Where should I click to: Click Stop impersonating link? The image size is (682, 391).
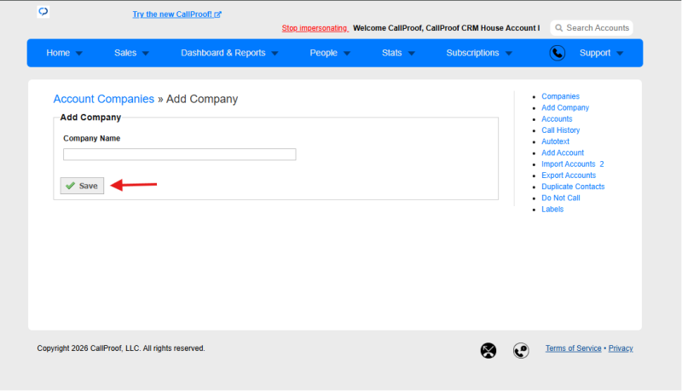(315, 28)
